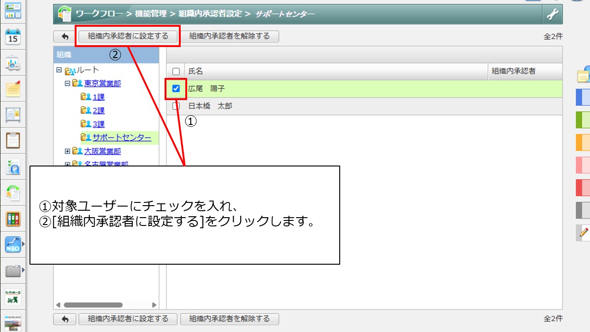Select the green color tab at right edge
This screenshot has height=332, width=590.
pos(583,120)
